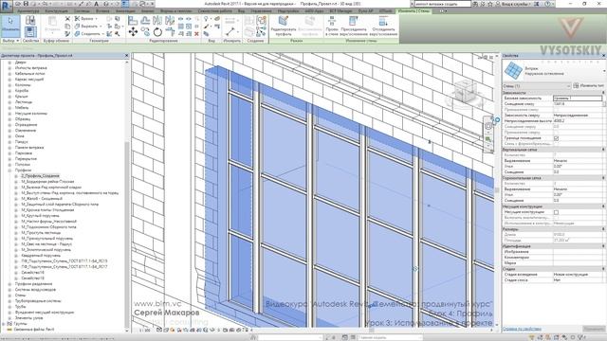This screenshot has width=607, height=341.
Task: Open the Вставка ribbon tab
Action: point(102,11)
